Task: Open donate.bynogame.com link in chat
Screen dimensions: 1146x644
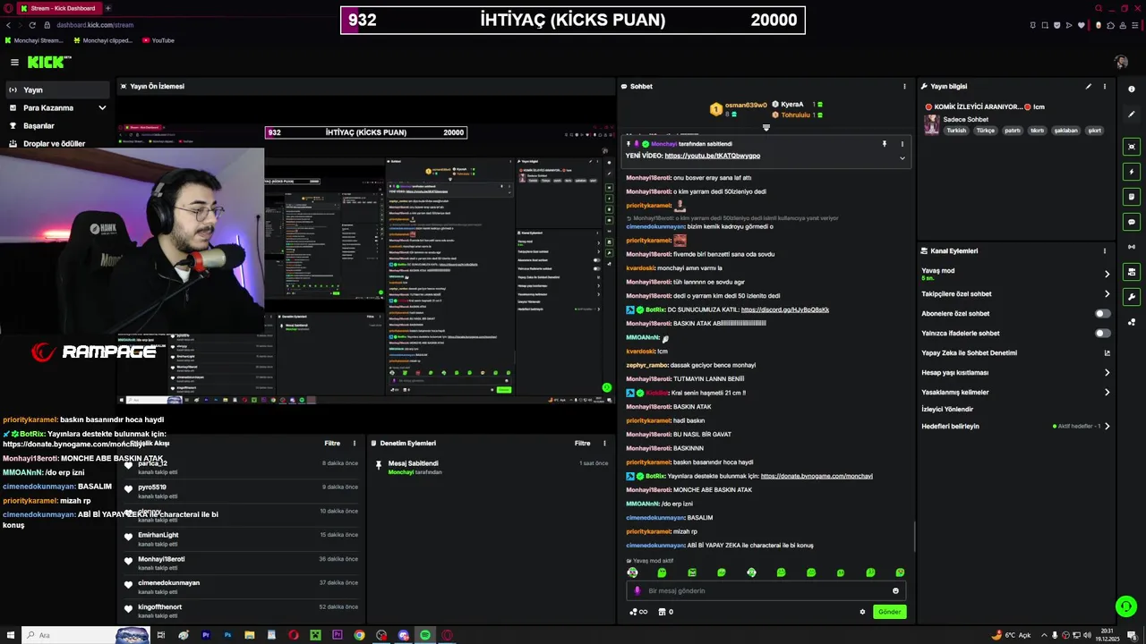Action: [x=817, y=476]
